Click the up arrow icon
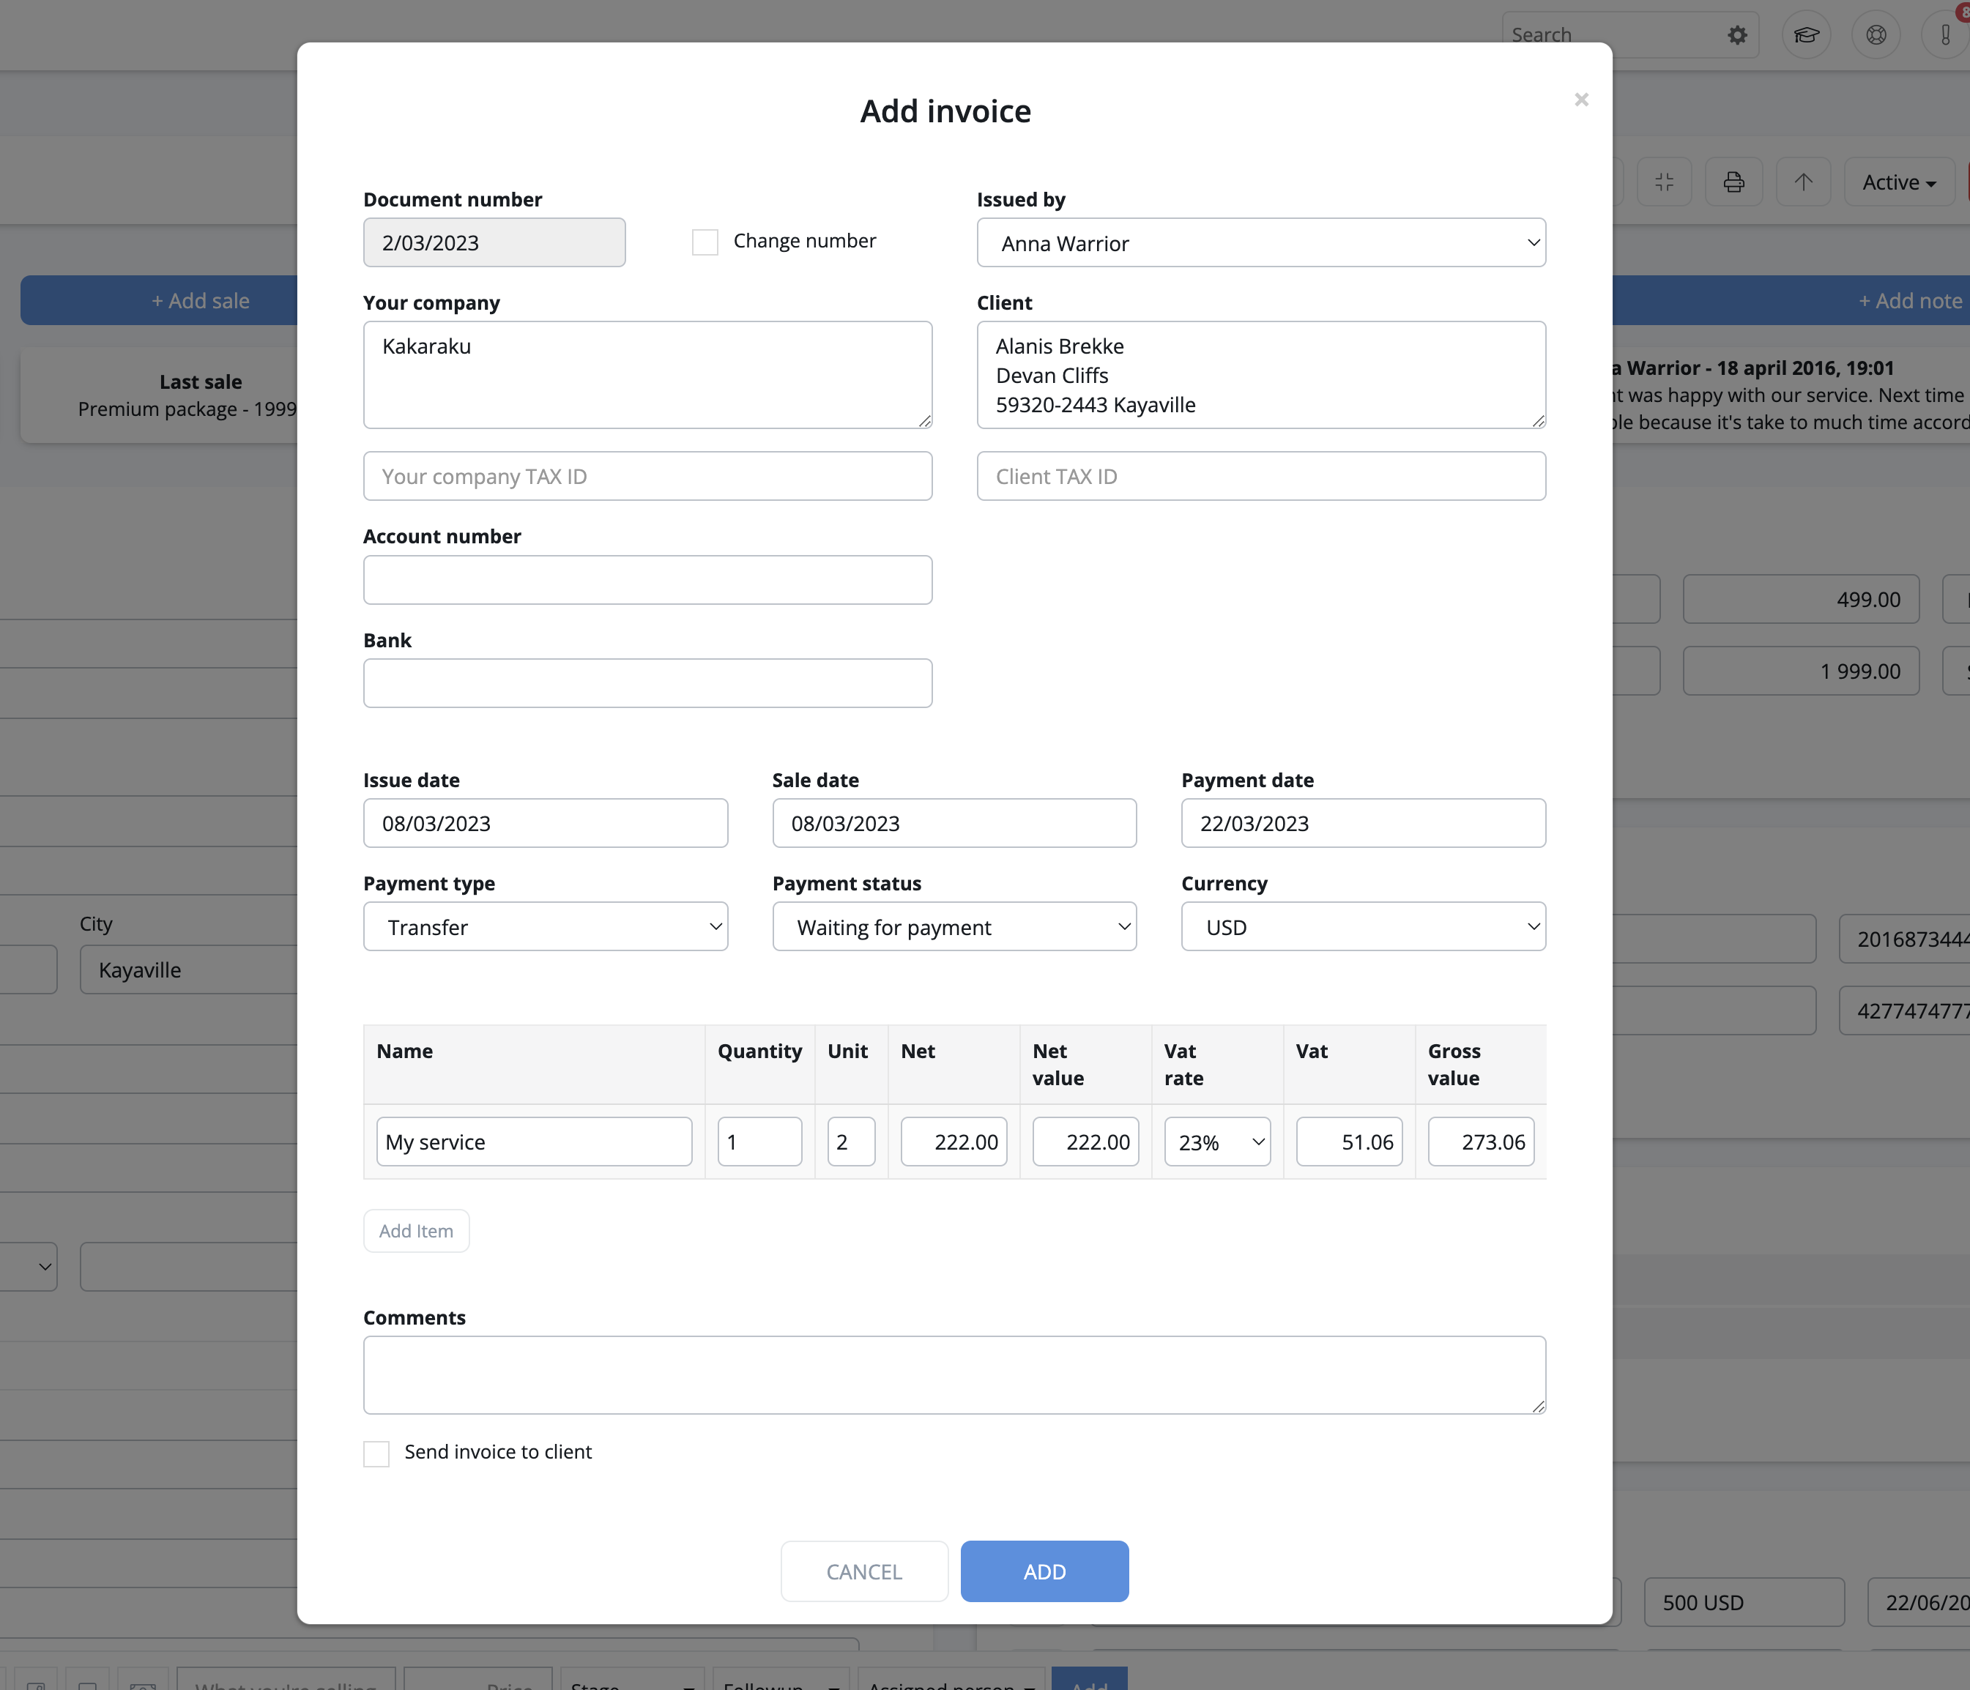Image resolution: width=1970 pixels, height=1690 pixels. tap(1803, 182)
